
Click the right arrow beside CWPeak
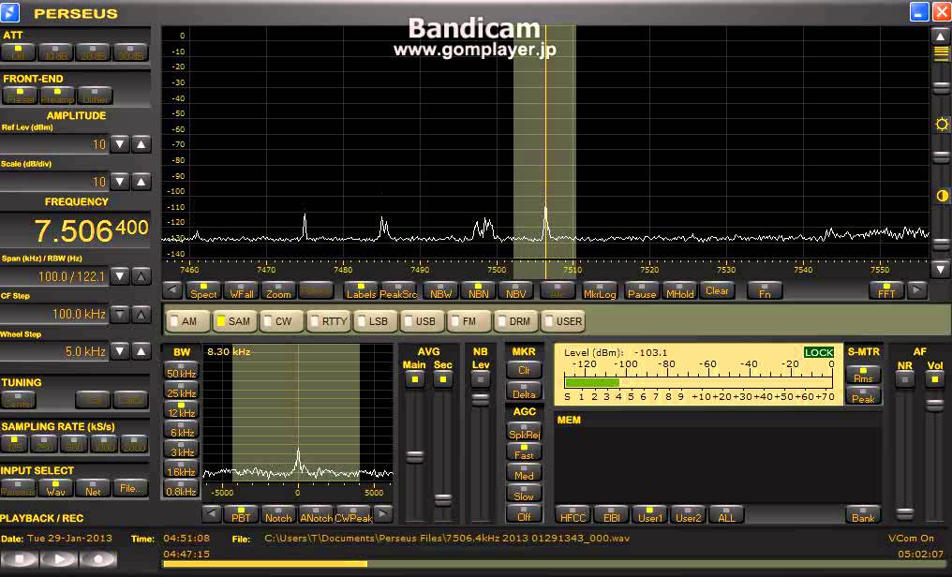coord(383,514)
